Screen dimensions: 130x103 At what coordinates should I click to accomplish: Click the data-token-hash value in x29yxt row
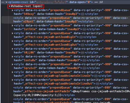(71, 22)
